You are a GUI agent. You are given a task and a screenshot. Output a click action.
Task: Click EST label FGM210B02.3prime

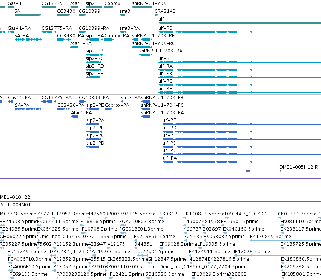(142, 222)
